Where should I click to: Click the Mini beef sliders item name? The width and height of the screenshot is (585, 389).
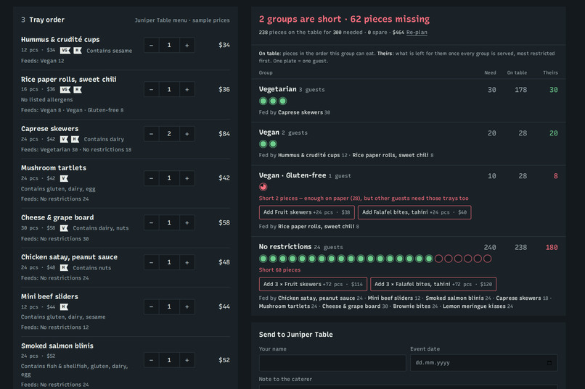[49, 297]
